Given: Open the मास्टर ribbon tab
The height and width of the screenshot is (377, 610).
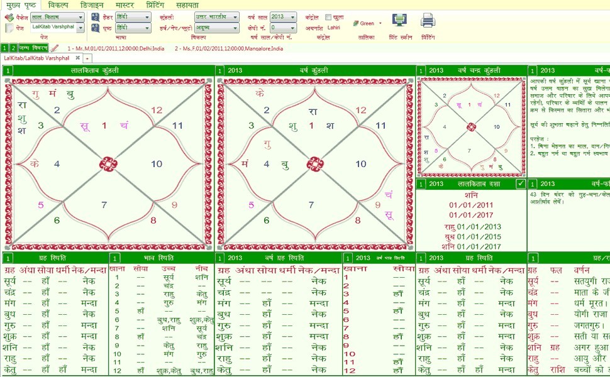Looking at the screenshot, I should coord(125,5).
